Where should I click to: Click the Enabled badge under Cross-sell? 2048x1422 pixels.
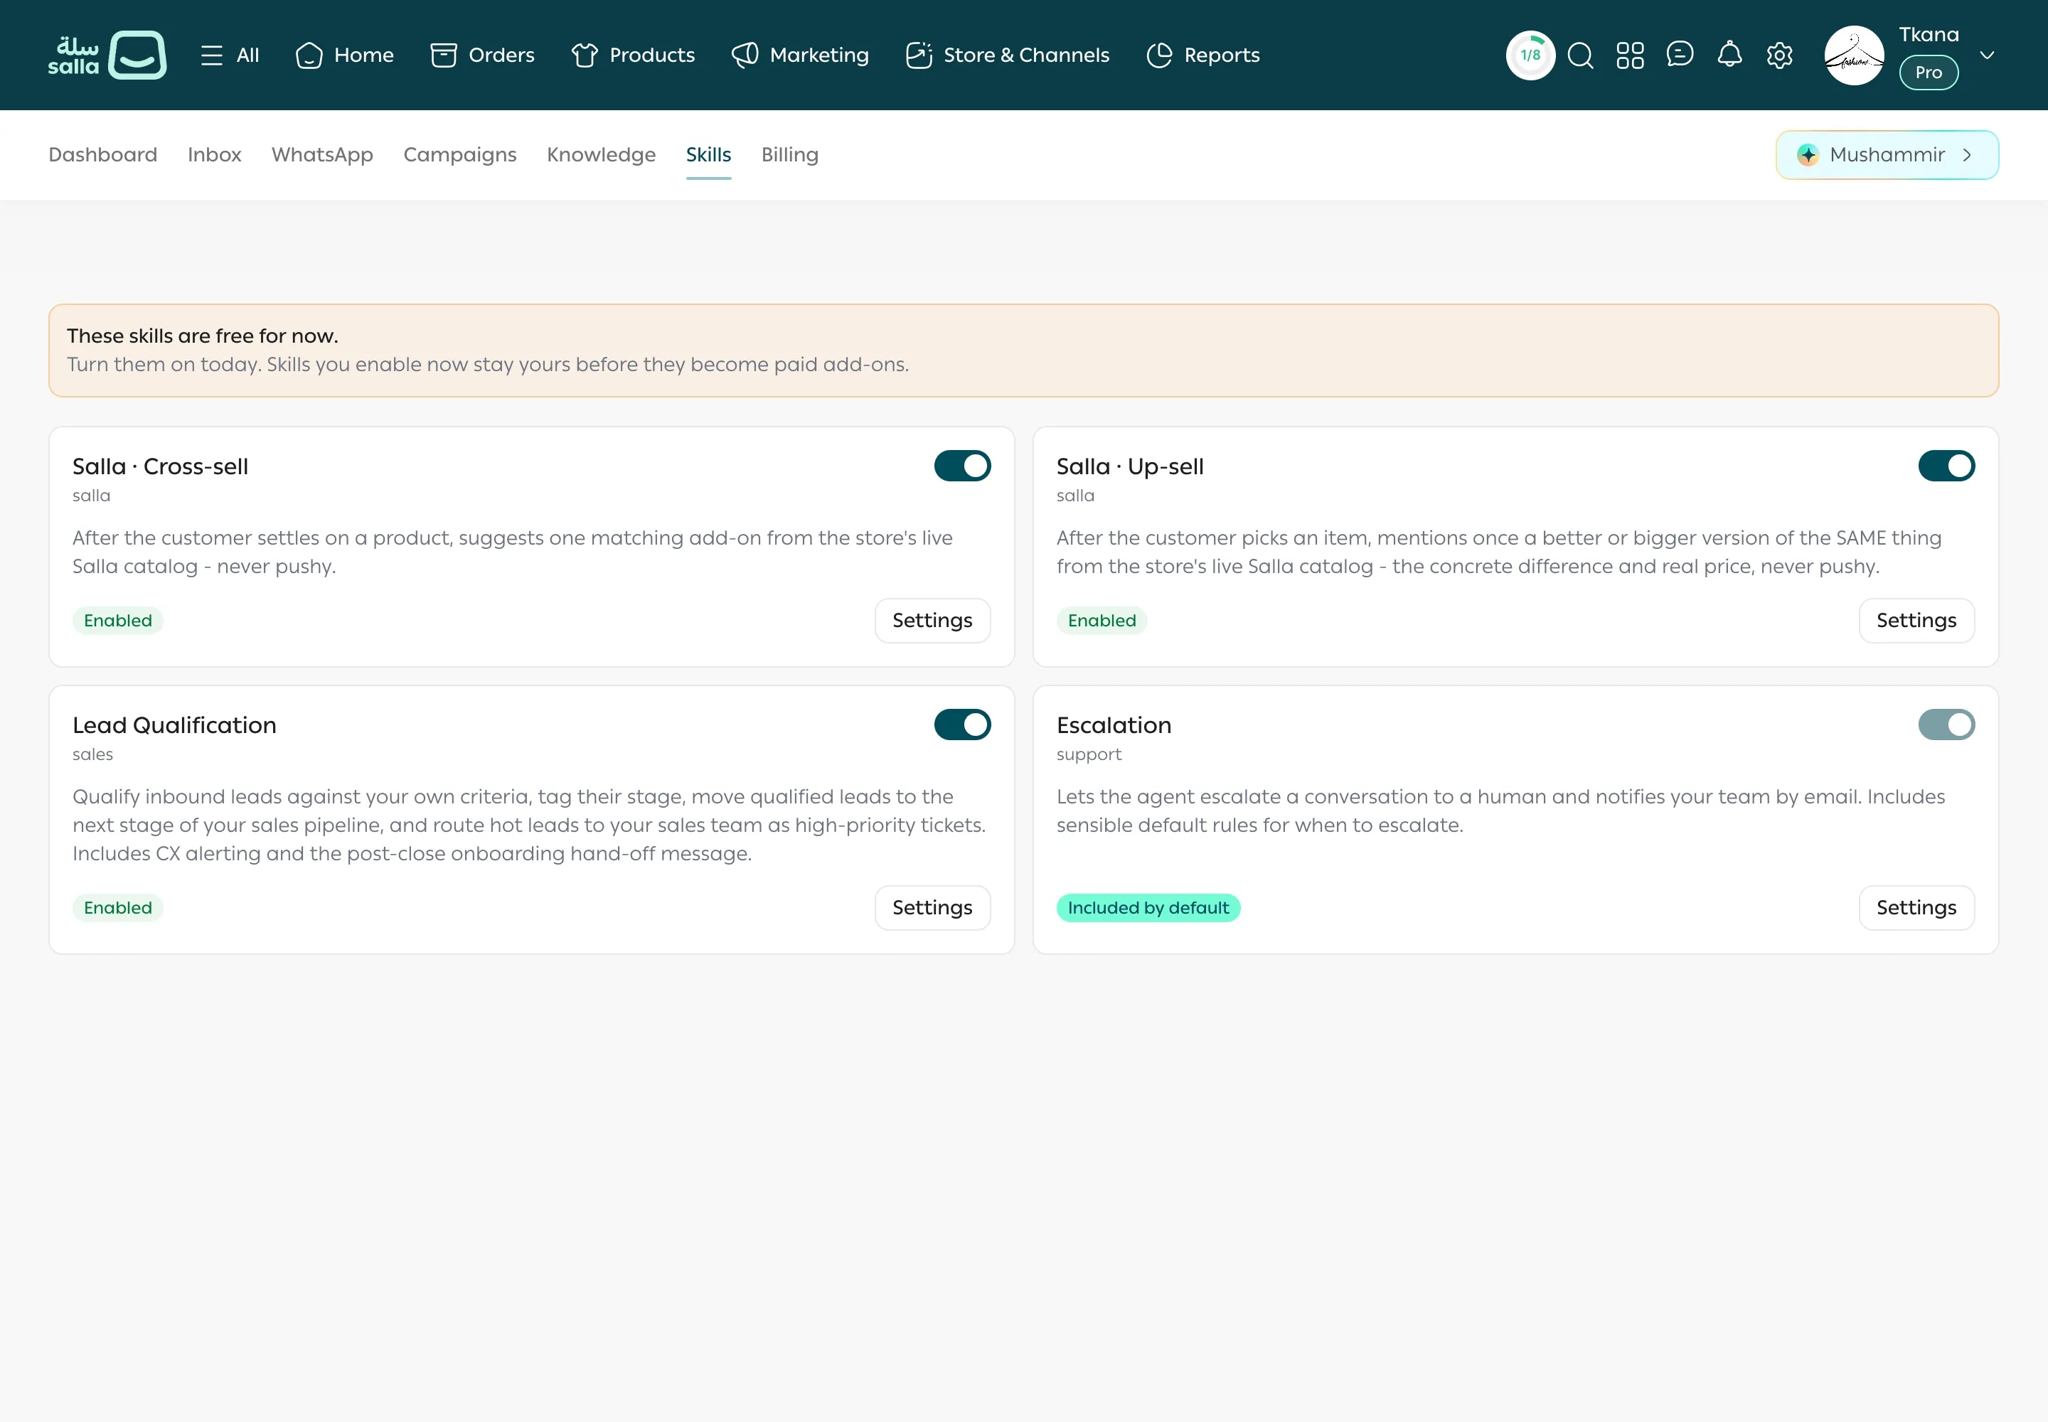tap(117, 621)
